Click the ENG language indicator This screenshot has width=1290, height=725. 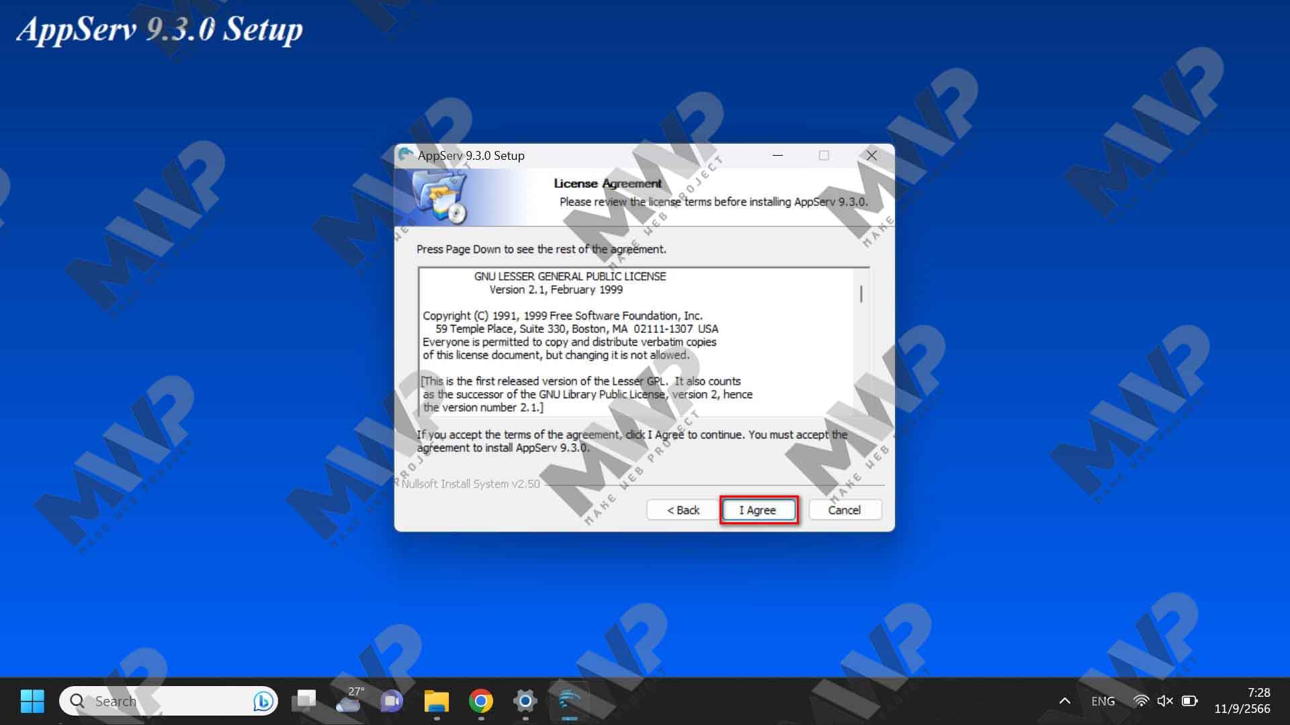[x=1103, y=701]
